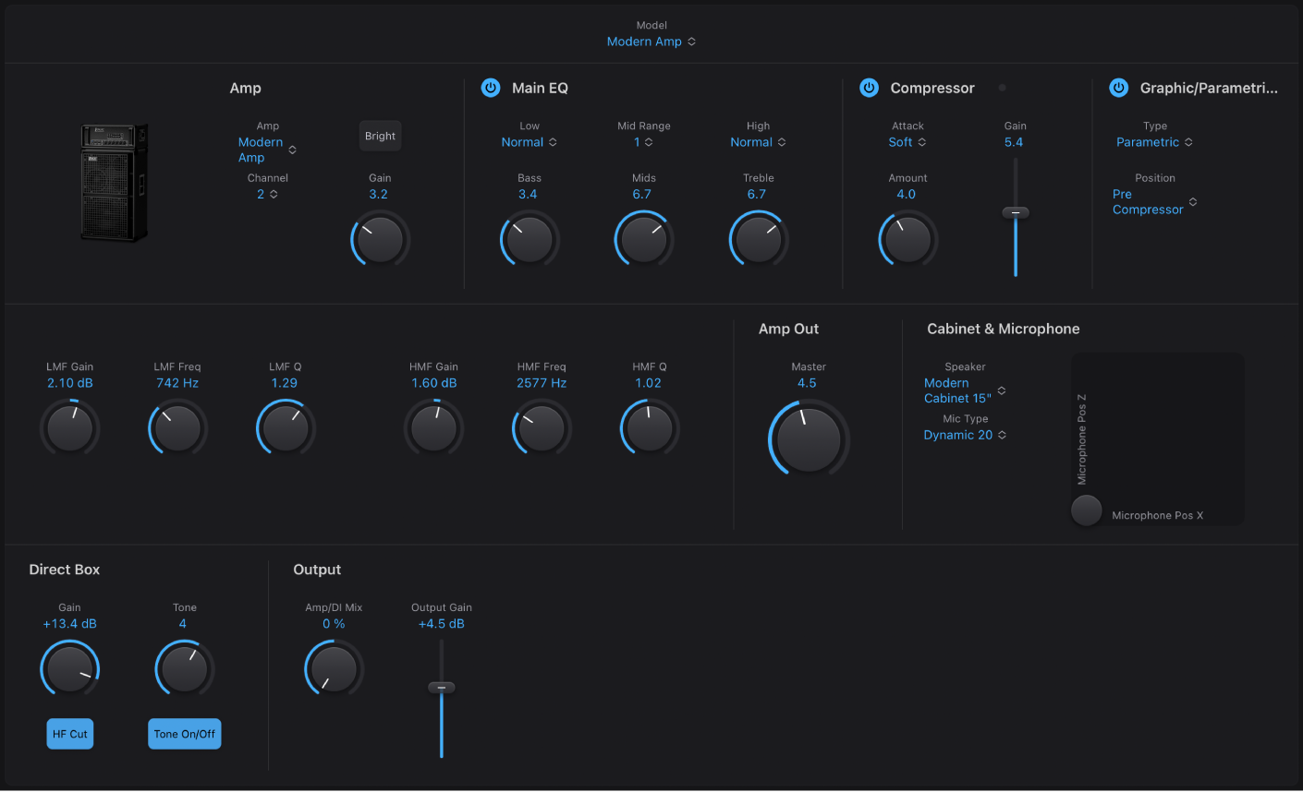Click the Bright button
Viewport: 1303px width, 792px height.
(380, 136)
